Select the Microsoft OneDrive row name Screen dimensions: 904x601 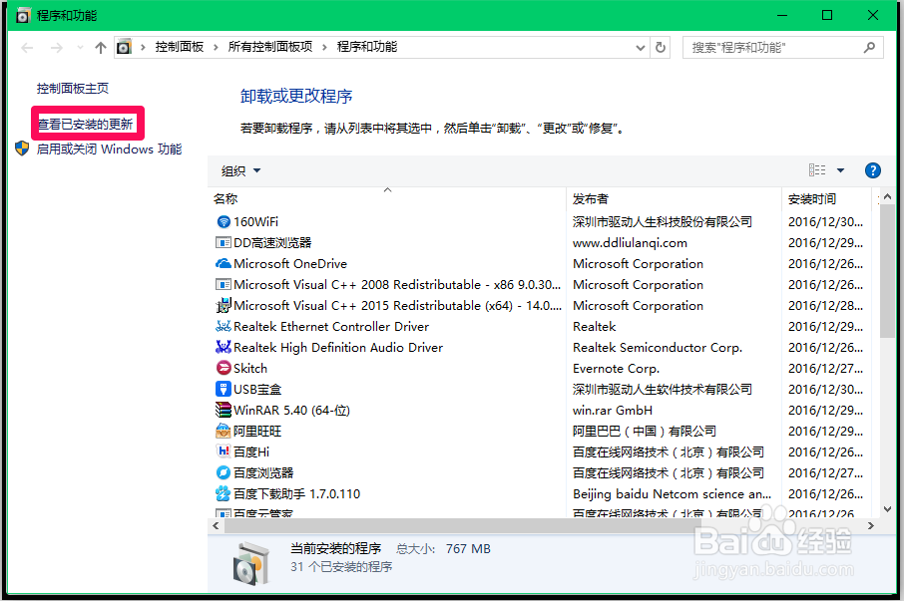click(x=290, y=264)
